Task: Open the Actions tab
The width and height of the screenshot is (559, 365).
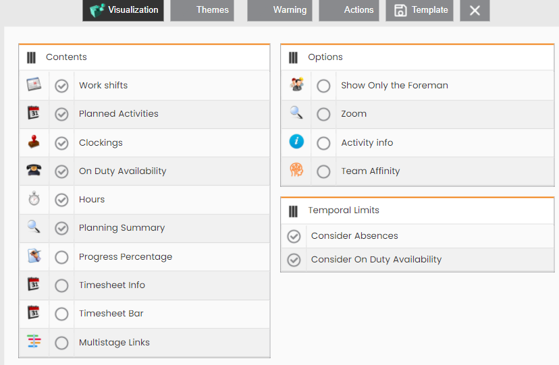Action: tap(349, 10)
